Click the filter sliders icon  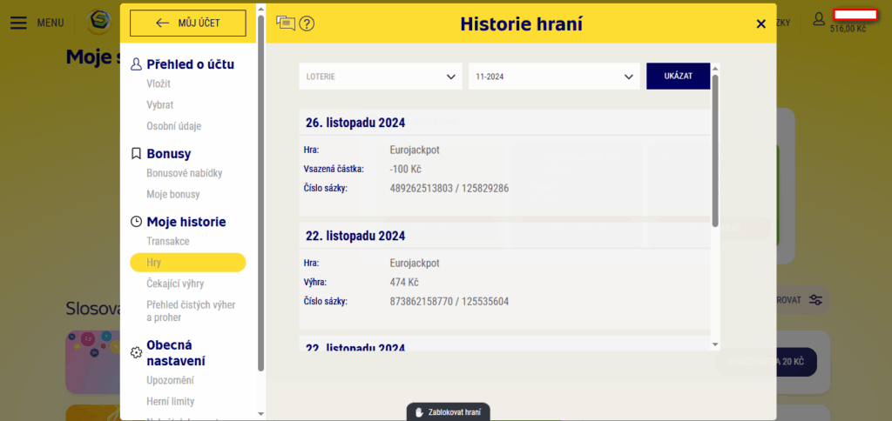pyautogui.click(x=815, y=300)
